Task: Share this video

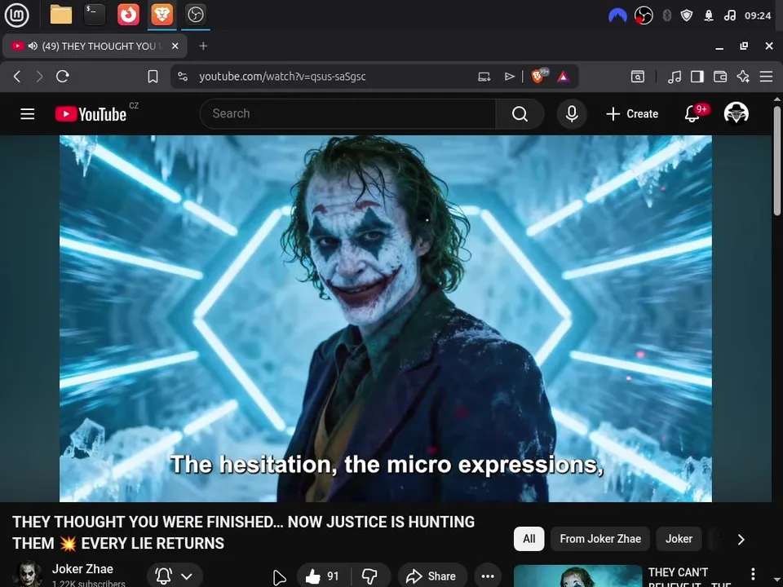Action: tap(432, 576)
